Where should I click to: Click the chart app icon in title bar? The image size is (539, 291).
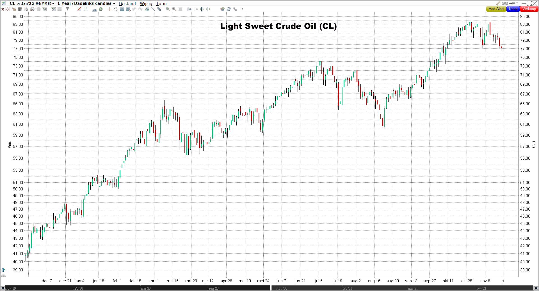(4, 3)
